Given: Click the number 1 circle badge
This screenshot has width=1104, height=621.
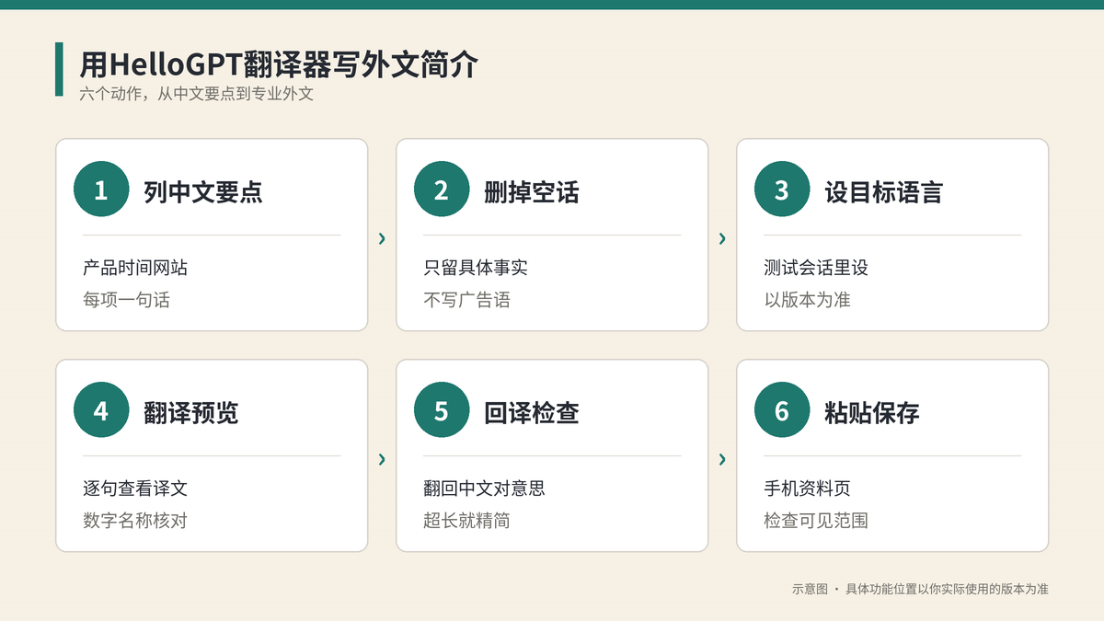Looking at the screenshot, I should [101, 190].
